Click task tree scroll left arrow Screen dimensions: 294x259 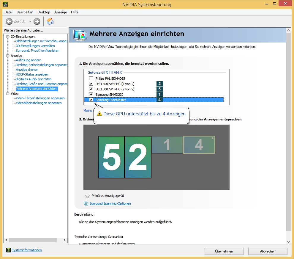6,240
